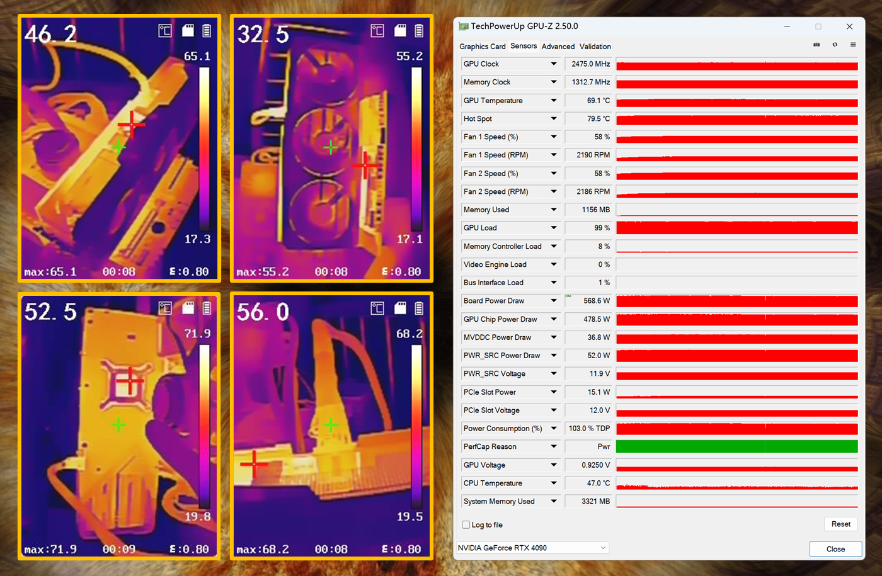Click the System Memory Used value 3321 MB
Image resolution: width=882 pixels, height=576 pixels.
point(588,502)
